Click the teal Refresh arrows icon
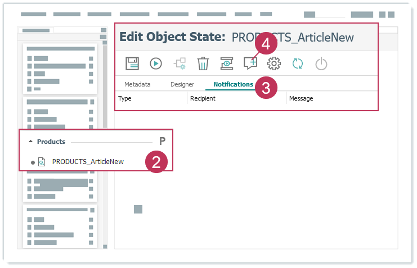Screen dimensions: 417x268 (298, 63)
